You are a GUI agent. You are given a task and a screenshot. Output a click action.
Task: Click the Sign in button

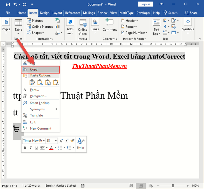coord(145,4)
